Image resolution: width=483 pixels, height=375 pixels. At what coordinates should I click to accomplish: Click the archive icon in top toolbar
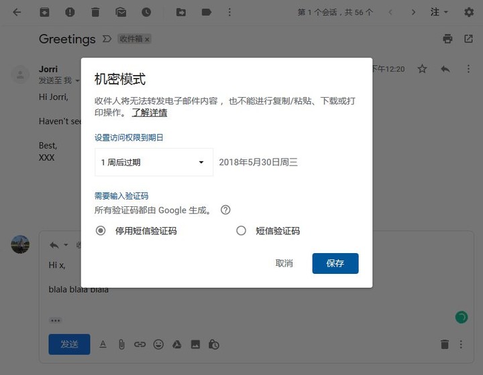coord(44,12)
